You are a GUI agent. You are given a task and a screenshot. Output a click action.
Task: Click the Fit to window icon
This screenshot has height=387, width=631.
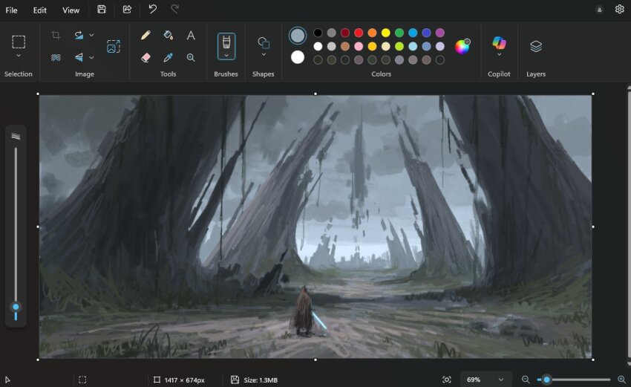tap(447, 380)
